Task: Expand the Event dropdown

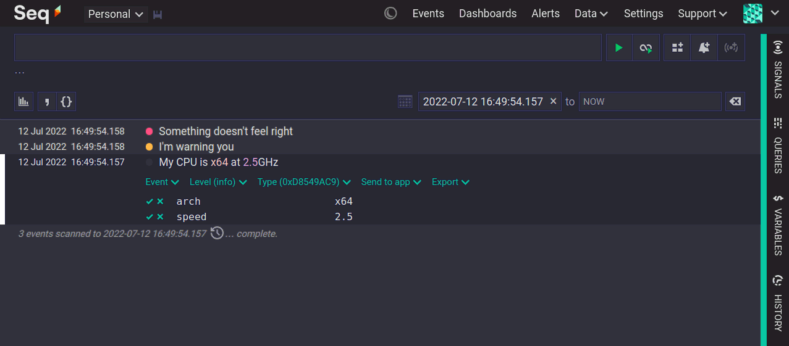Action: (162, 182)
